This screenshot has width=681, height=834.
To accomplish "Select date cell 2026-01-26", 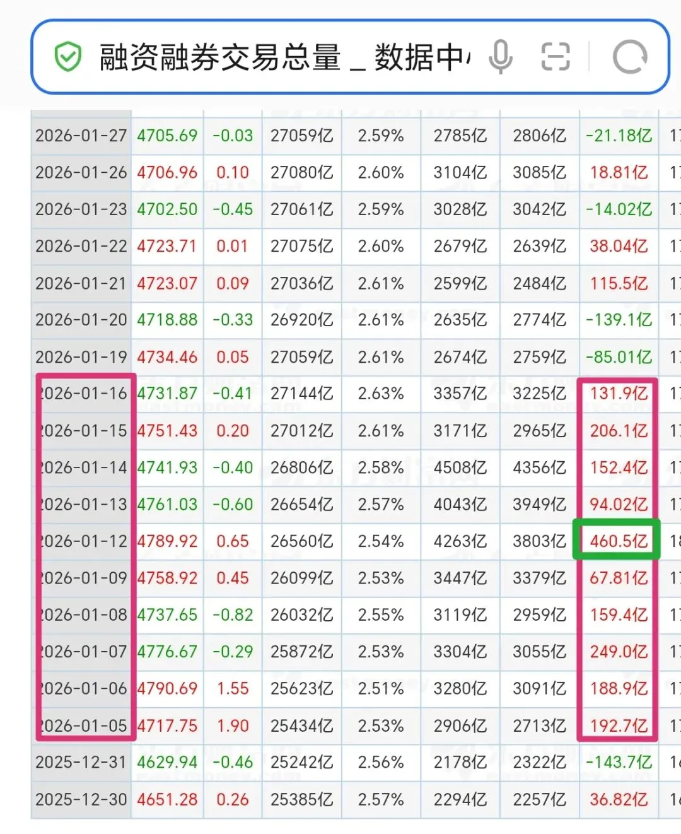I will [81, 172].
